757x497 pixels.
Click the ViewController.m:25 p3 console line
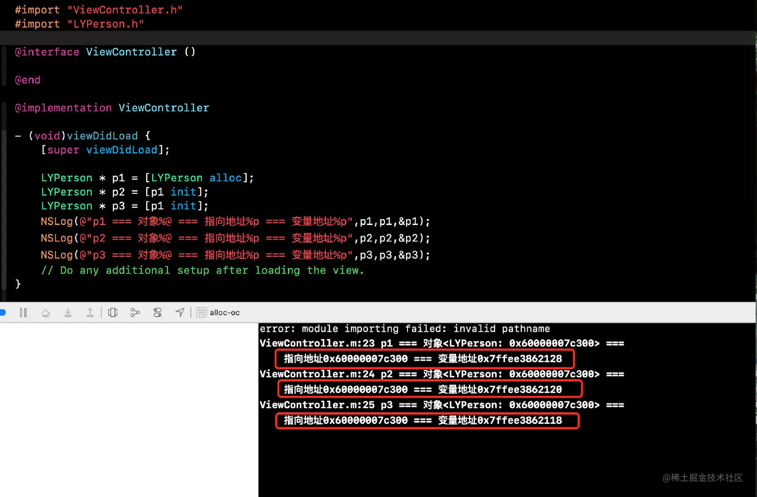click(442, 405)
